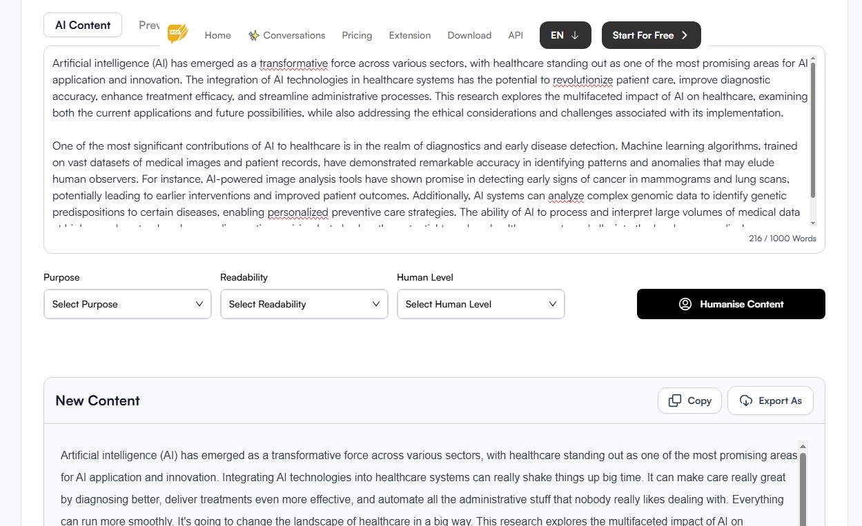This screenshot has width=862, height=526.
Task: Click the New Content output scrollbar
Action: (x=803, y=489)
